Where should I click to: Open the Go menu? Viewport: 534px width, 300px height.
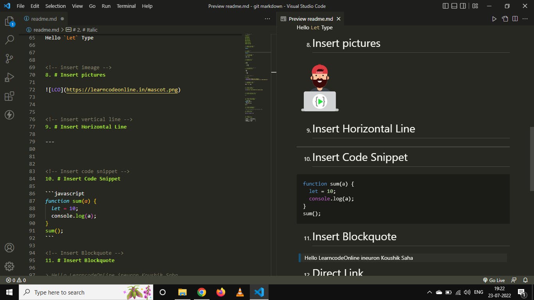click(92, 6)
